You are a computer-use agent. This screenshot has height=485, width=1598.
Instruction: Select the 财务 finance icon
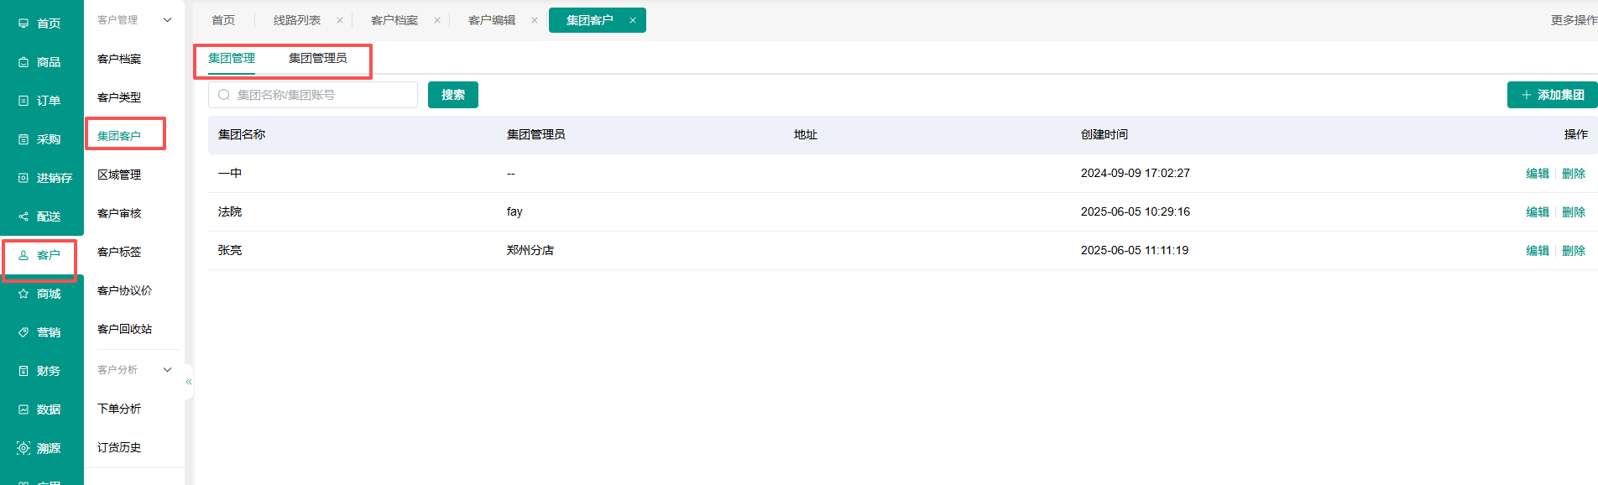coord(23,371)
